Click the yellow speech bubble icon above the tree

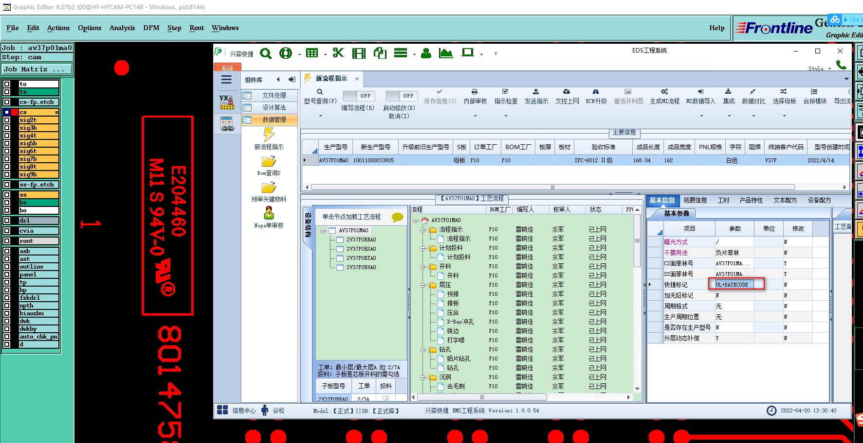(398, 217)
